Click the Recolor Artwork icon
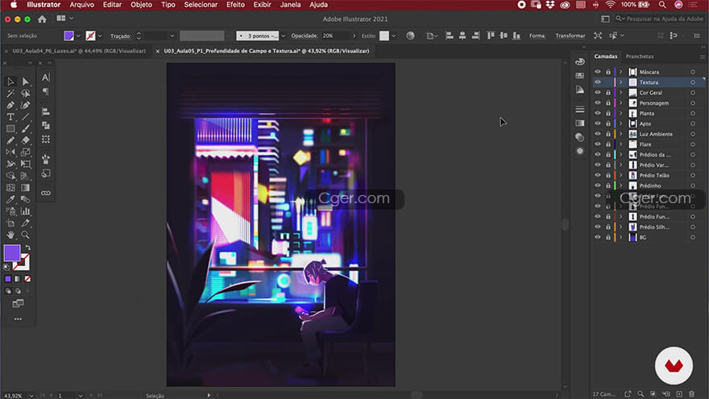This screenshot has height=399, width=709. click(410, 35)
